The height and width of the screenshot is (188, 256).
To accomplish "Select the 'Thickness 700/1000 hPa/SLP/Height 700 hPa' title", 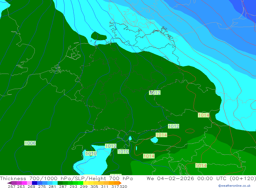I will [66, 178].
